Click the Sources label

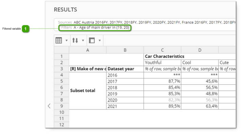point(65,23)
